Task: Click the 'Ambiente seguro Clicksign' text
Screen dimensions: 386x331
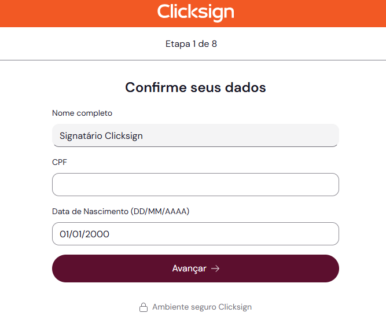Action: pos(202,307)
